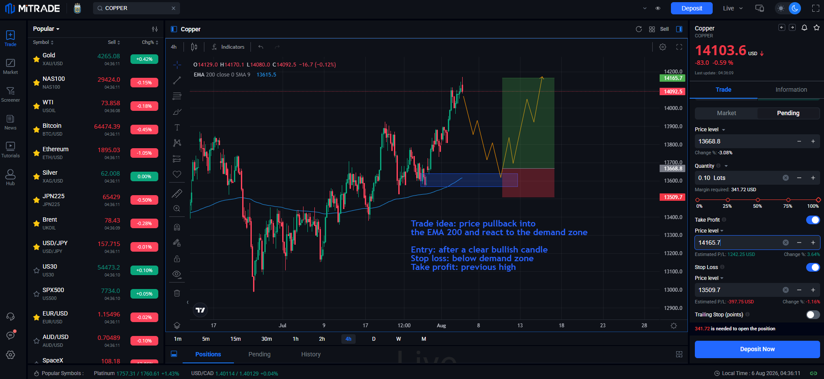Open the Live account dropdown

(733, 8)
